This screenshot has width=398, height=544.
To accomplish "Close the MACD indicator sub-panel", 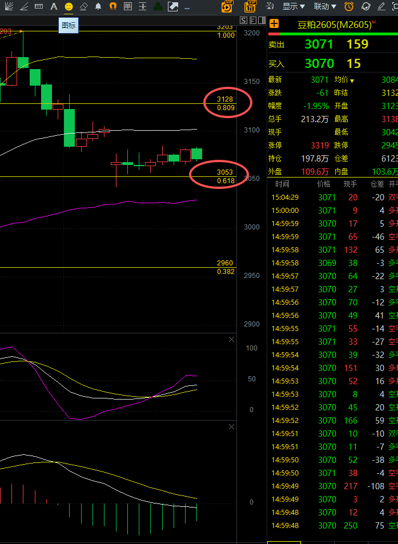I will [x=231, y=427].
